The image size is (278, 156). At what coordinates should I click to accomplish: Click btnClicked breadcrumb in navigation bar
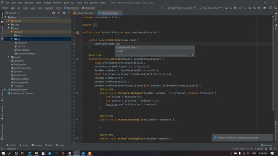coord(88,8)
